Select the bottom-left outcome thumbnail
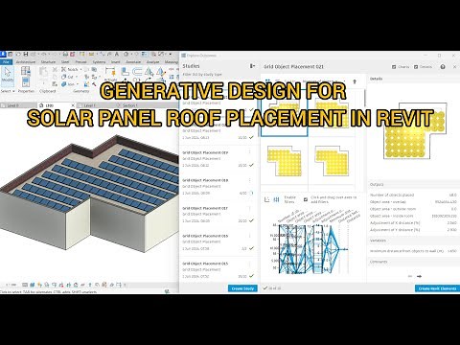Screen dimensions: 460x345 [x=285, y=161]
